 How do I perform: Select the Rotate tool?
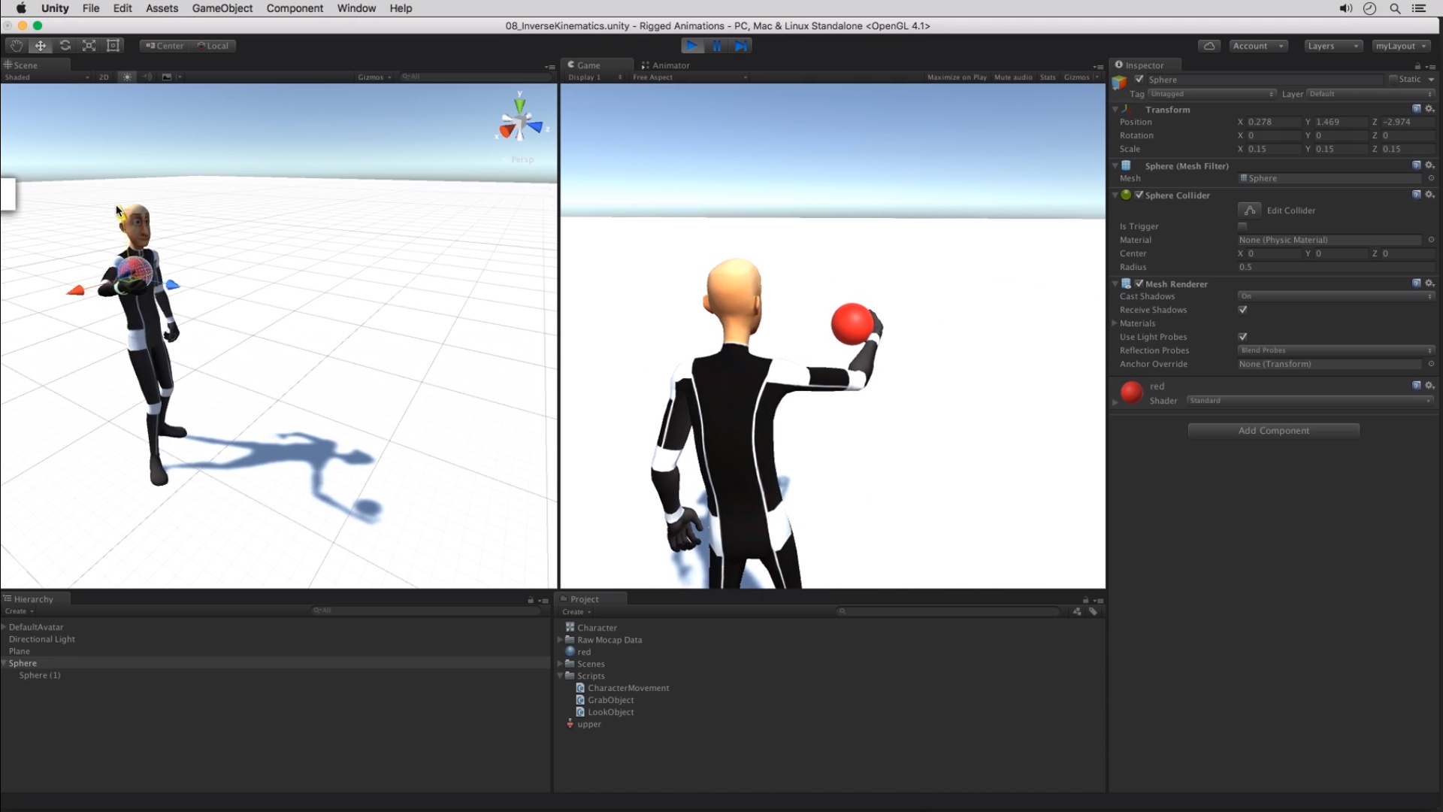point(65,45)
